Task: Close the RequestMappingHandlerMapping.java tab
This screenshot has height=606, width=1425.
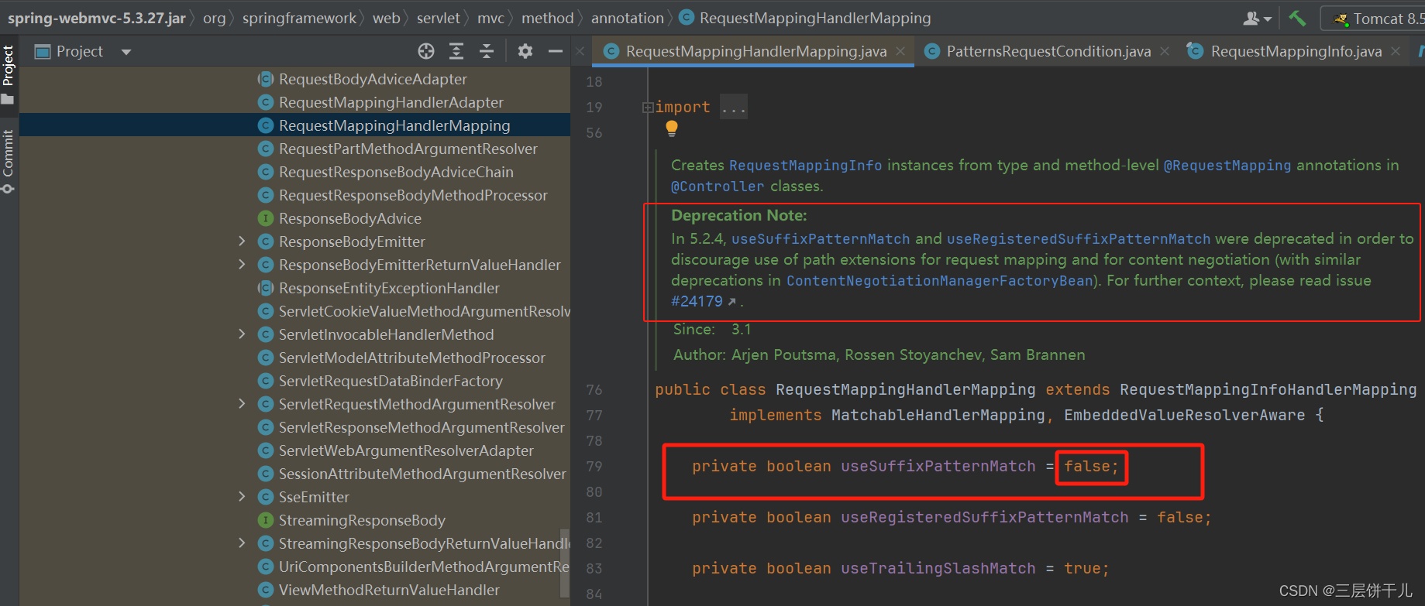Action: coord(900,51)
